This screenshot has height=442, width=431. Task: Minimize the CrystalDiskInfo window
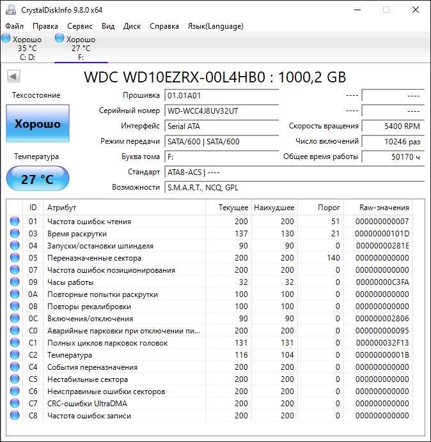click(357, 10)
